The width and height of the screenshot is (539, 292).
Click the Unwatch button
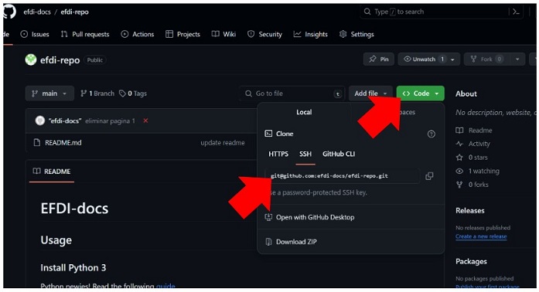[424, 59]
